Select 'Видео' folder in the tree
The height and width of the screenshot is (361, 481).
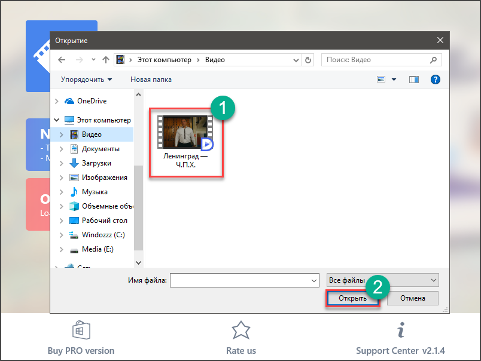[92, 134]
